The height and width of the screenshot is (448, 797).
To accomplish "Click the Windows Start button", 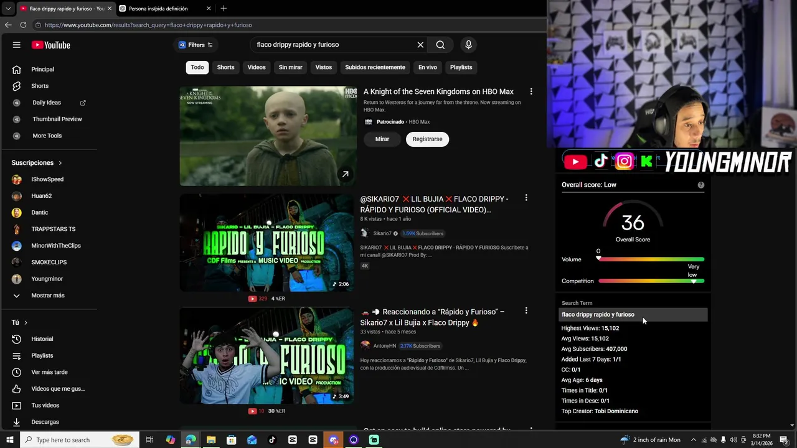I will pos(10,440).
